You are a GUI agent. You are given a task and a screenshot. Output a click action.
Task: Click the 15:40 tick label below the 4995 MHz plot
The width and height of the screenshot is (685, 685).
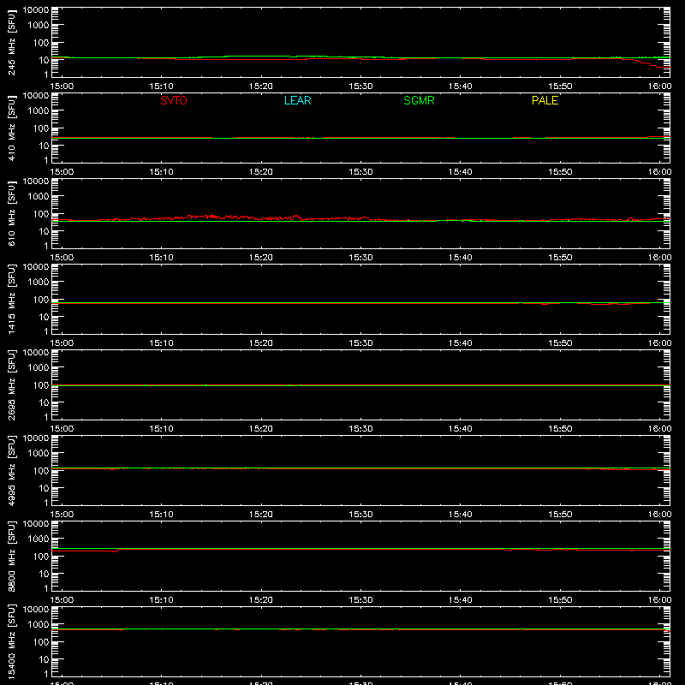(x=461, y=515)
